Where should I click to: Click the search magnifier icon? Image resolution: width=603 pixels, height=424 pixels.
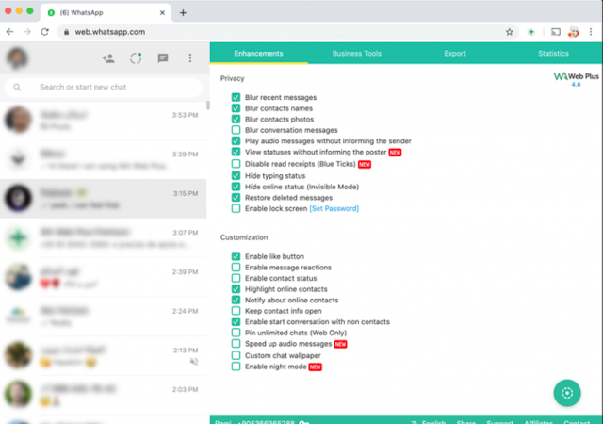click(17, 88)
